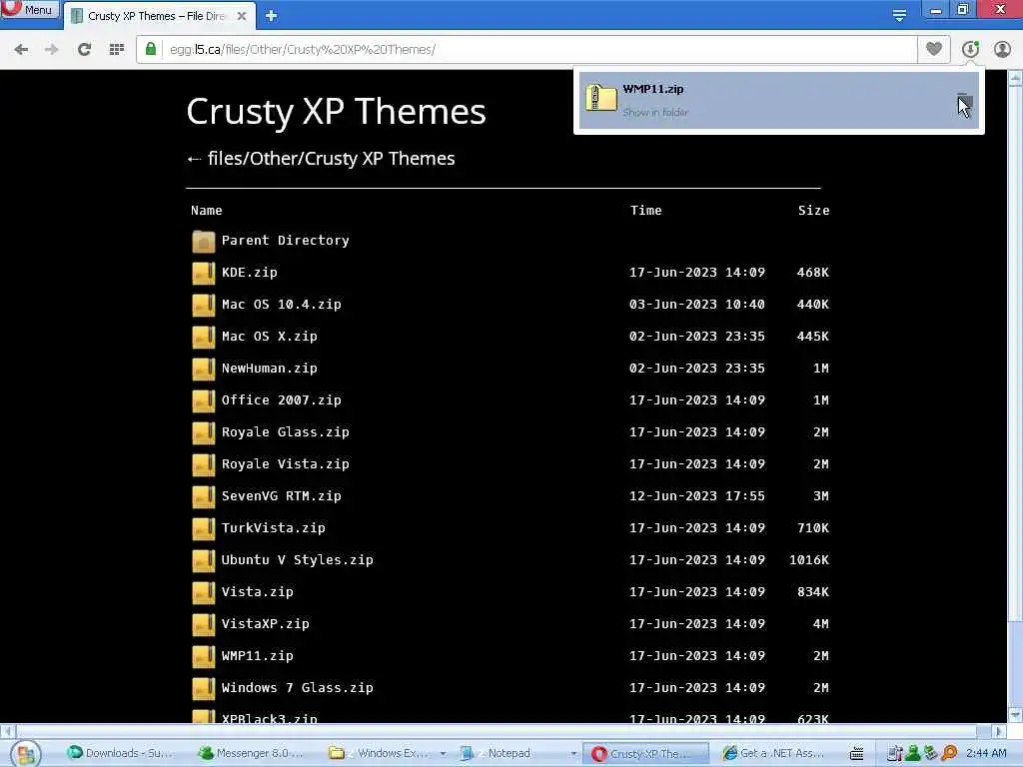Remove the WMP11.zip download entry
The image size is (1023, 767).
click(964, 101)
